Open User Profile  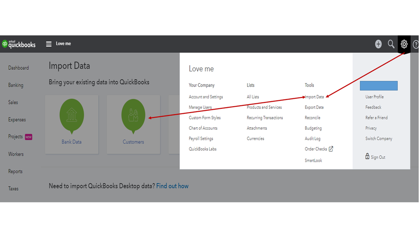coord(375,97)
